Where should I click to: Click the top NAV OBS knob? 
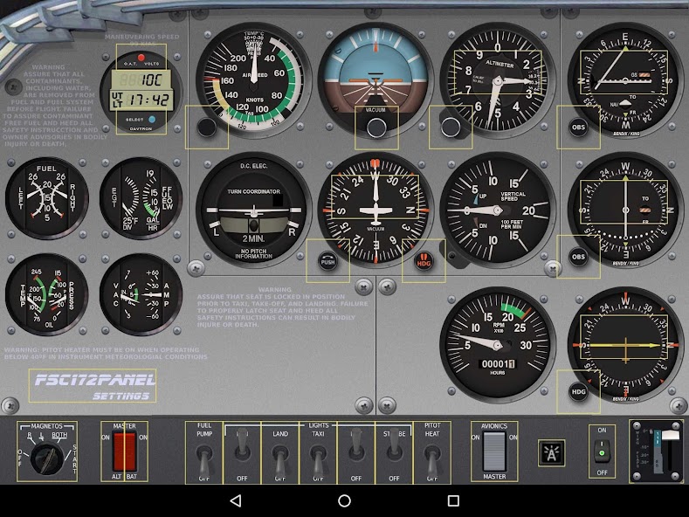click(x=578, y=128)
